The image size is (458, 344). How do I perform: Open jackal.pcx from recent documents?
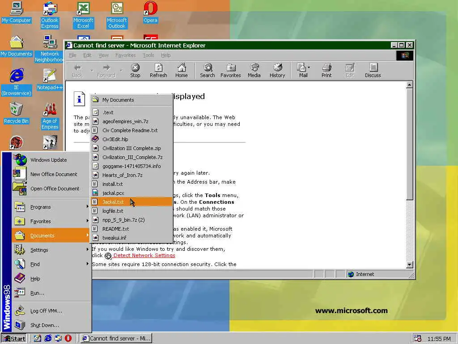pyautogui.click(x=131, y=193)
